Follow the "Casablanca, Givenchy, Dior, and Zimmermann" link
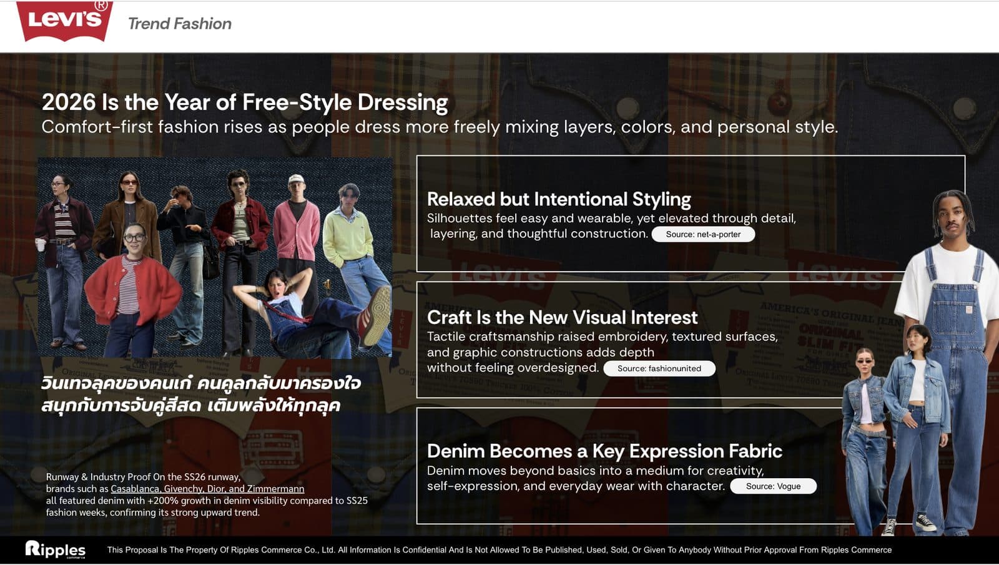This screenshot has width=999, height=565. pos(207,489)
